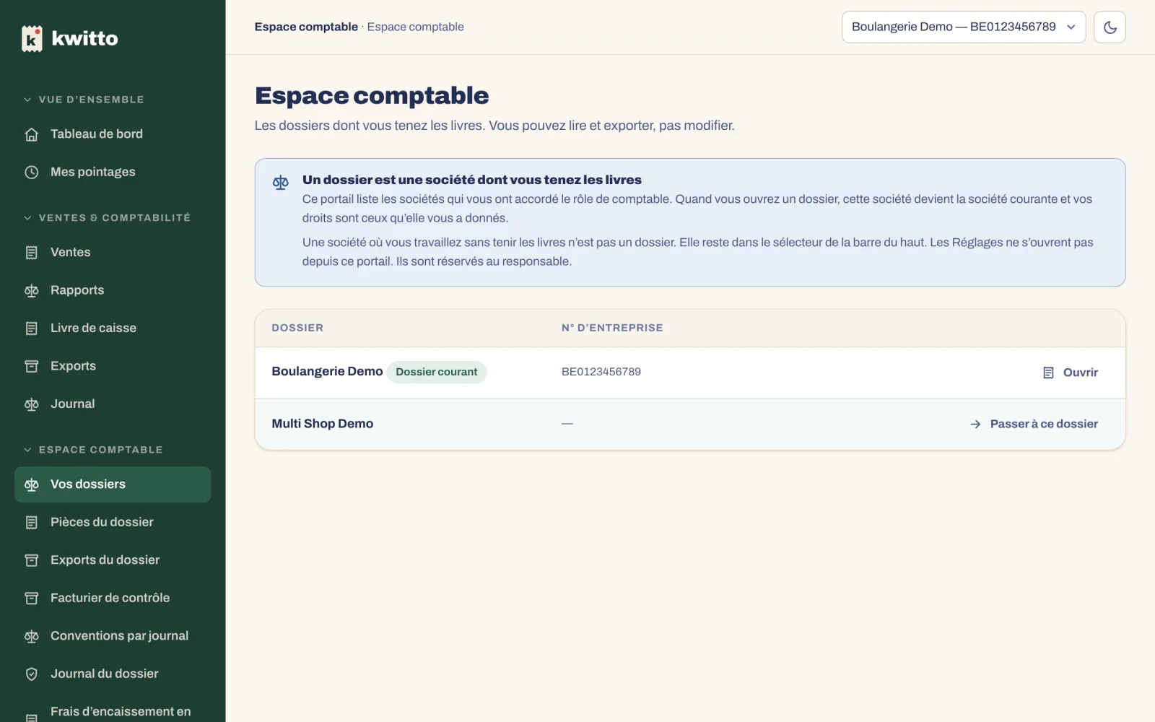Go to Mes pointages
1155x722 pixels.
(113, 172)
